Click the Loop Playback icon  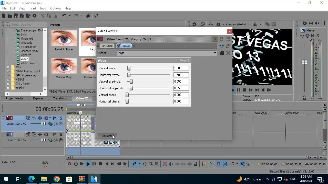pos(76,164)
